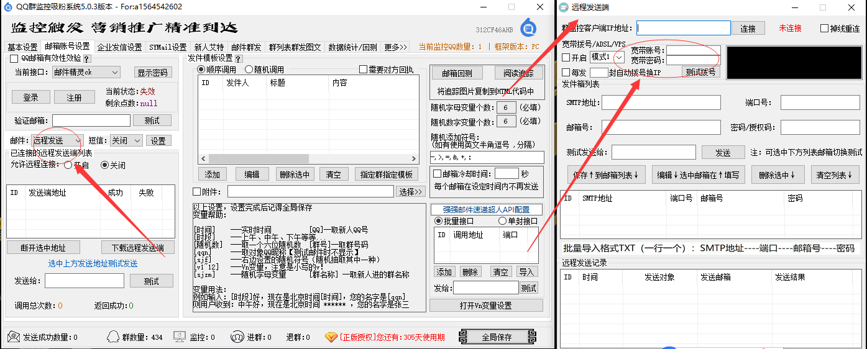Select 顺序调用 radio option
The height and width of the screenshot is (349, 867).
pos(201,70)
